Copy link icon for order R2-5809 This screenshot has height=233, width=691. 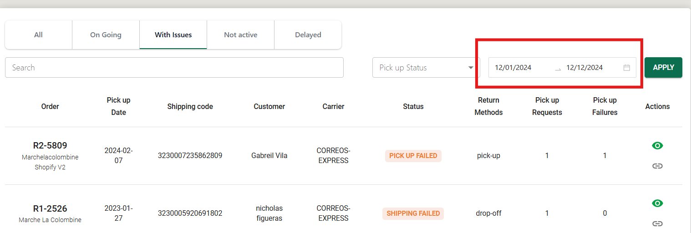pyautogui.click(x=657, y=166)
